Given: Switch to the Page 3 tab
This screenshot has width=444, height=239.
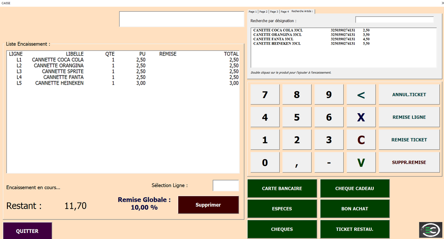Looking at the screenshot, I should coord(274,12).
